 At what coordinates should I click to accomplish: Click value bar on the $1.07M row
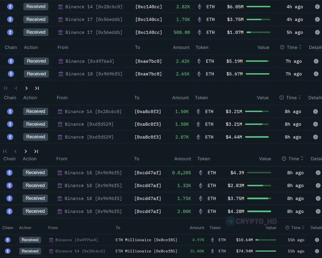click(x=258, y=32)
